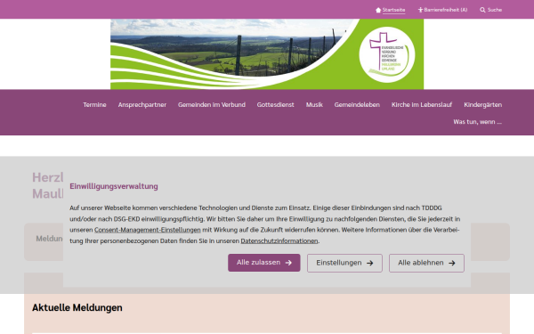Open the Termine menu

[x=94, y=104]
